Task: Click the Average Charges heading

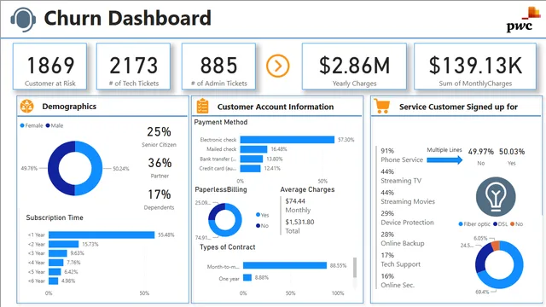Action: pos(307,189)
